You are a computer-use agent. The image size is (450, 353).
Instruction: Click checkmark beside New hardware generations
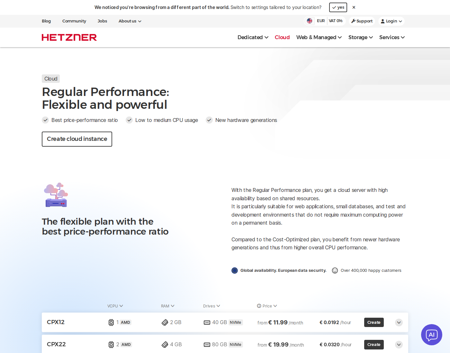(209, 120)
